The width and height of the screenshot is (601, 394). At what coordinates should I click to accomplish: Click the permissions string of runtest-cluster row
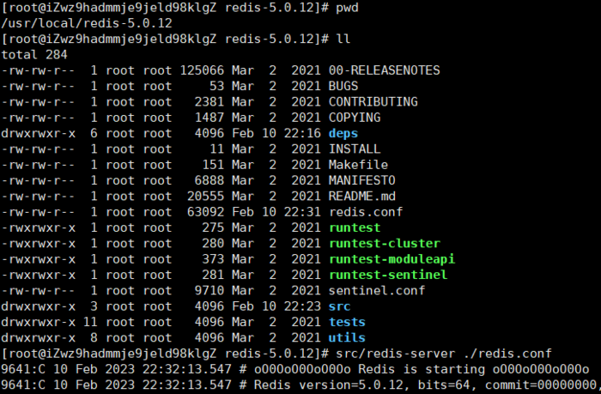[39, 244]
